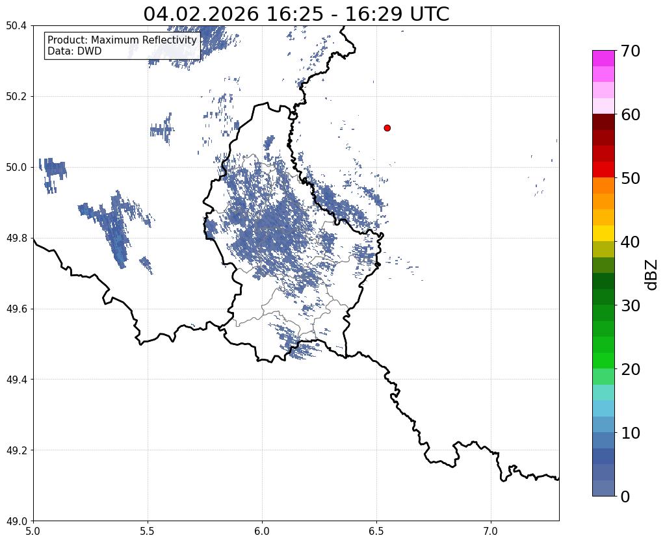Click the 49.4 latitude axis label

[x=16, y=379]
